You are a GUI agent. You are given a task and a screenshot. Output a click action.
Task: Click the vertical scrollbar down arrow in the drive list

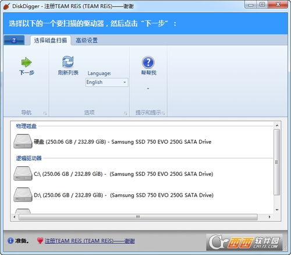coord(277,210)
